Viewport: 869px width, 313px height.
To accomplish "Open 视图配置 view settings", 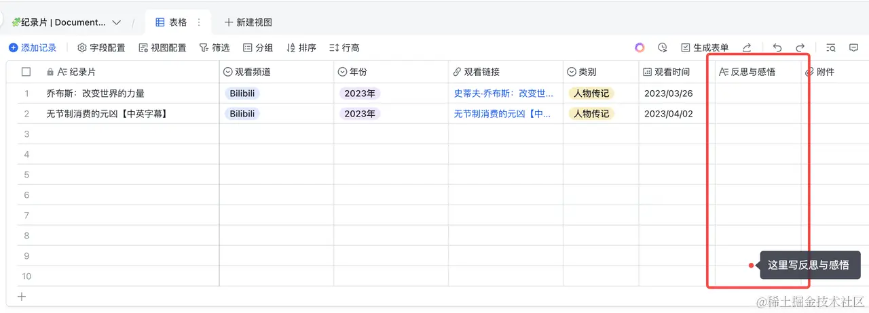I will pyautogui.click(x=163, y=47).
